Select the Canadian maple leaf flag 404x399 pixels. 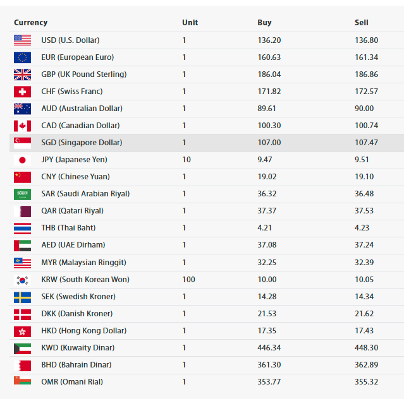tap(22, 126)
